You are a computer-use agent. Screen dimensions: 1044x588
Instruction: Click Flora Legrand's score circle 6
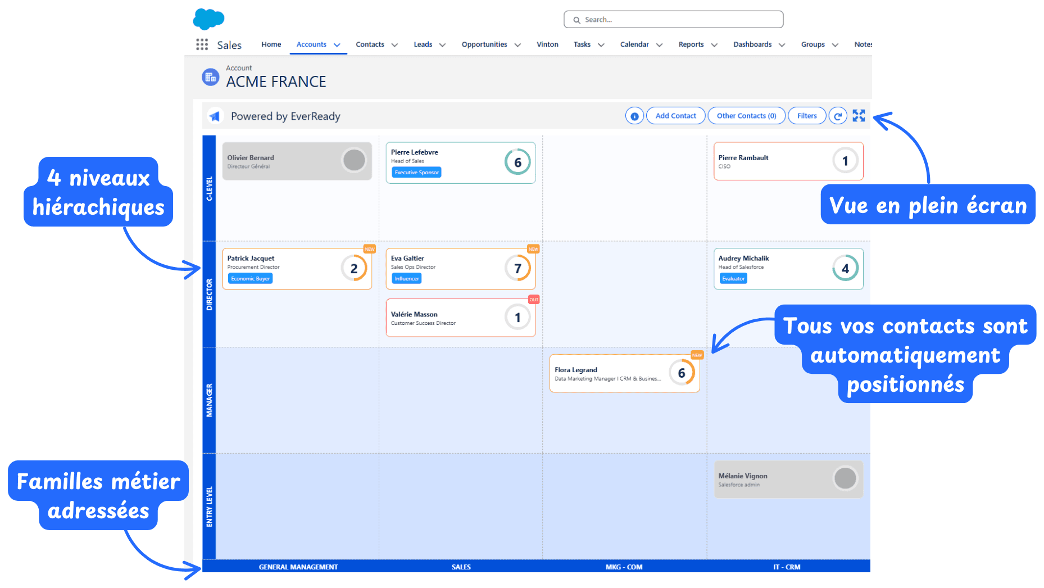click(682, 373)
